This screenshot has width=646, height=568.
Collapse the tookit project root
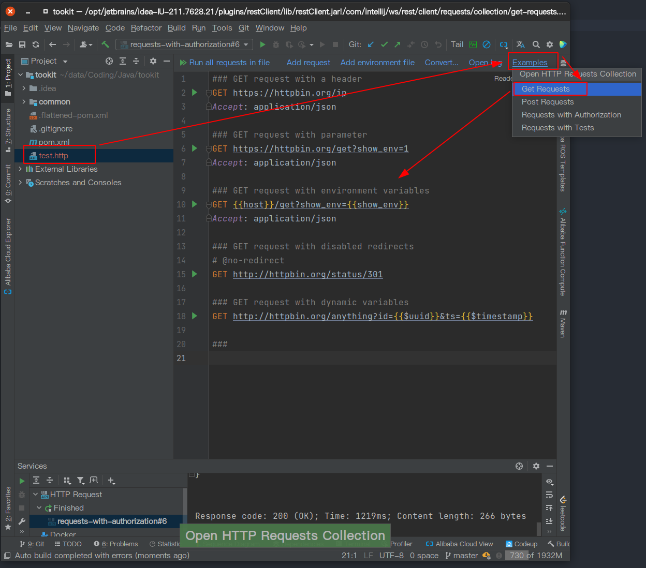[21, 75]
